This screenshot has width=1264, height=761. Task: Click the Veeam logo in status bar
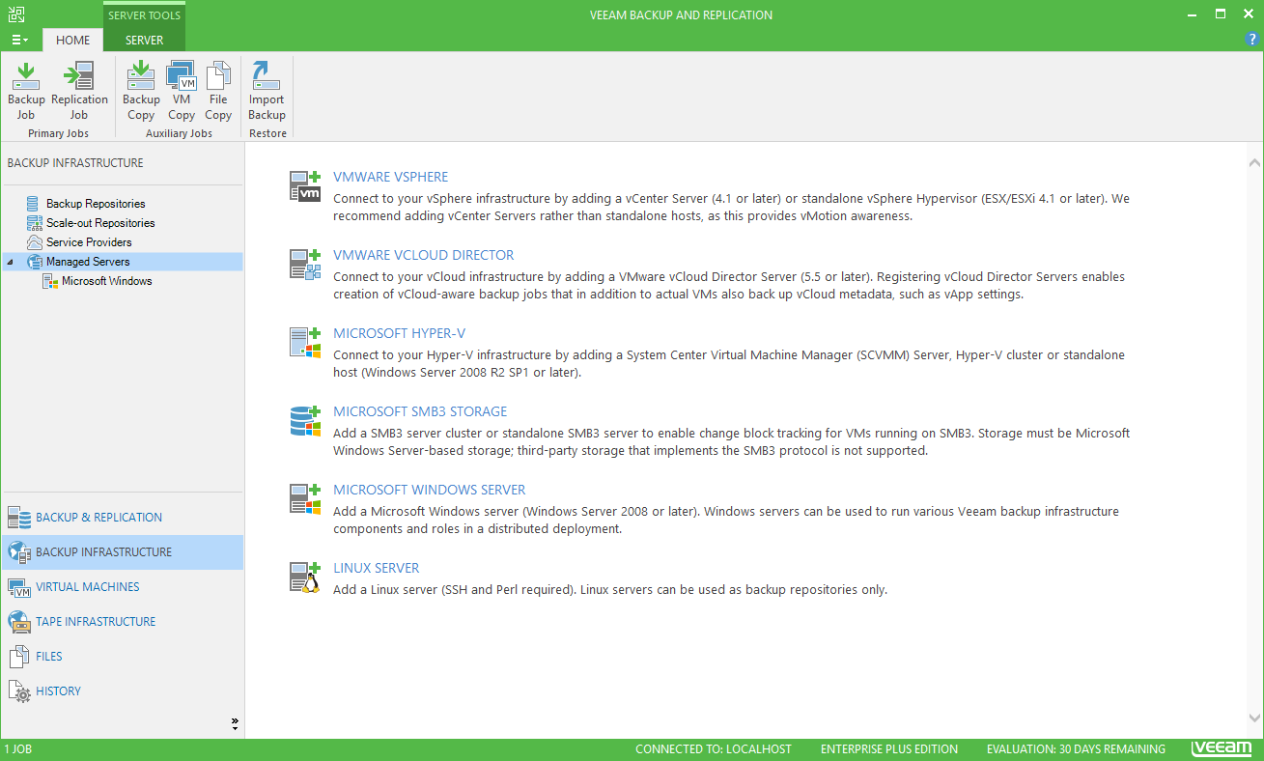pyautogui.click(x=1223, y=748)
